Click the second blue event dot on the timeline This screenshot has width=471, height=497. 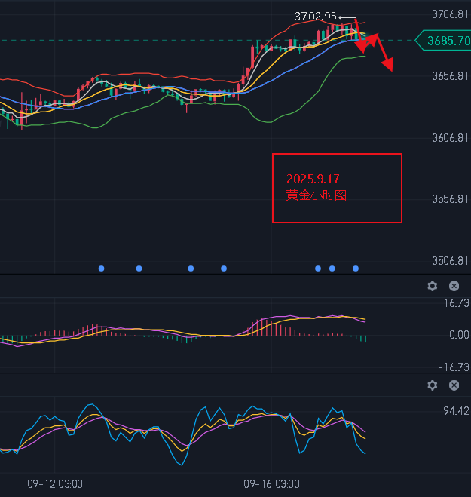click(139, 268)
